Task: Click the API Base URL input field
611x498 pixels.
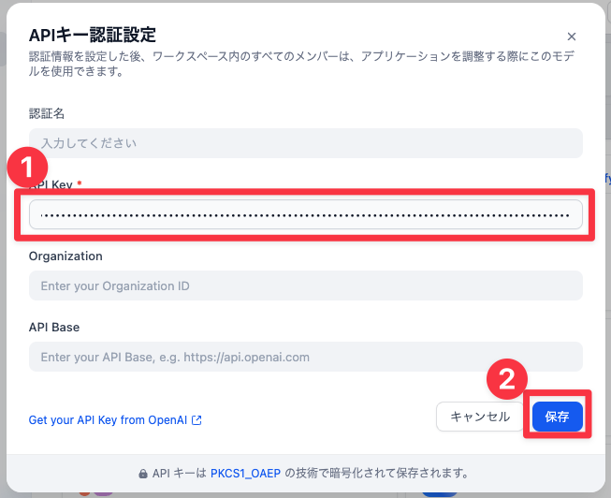Action: tap(305, 357)
